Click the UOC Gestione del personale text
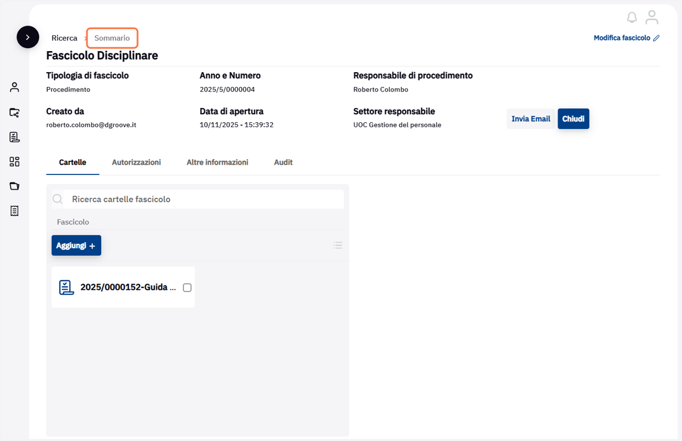The image size is (682, 441). [x=397, y=125]
